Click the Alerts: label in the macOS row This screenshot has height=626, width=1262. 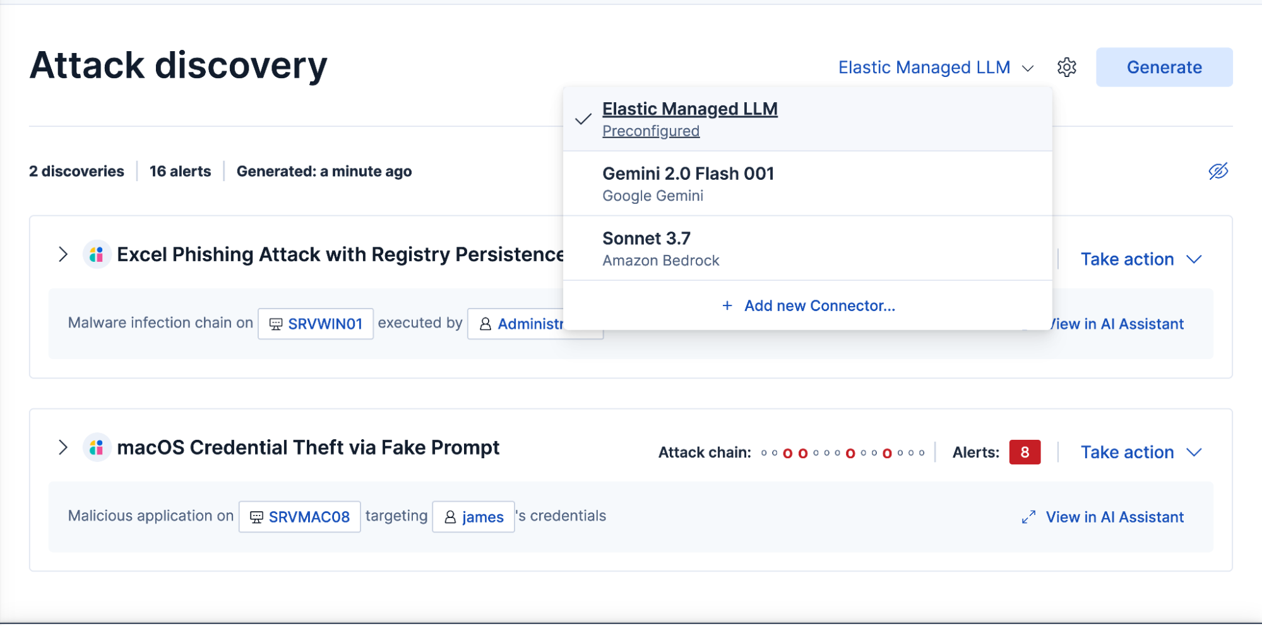pos(976,452)
